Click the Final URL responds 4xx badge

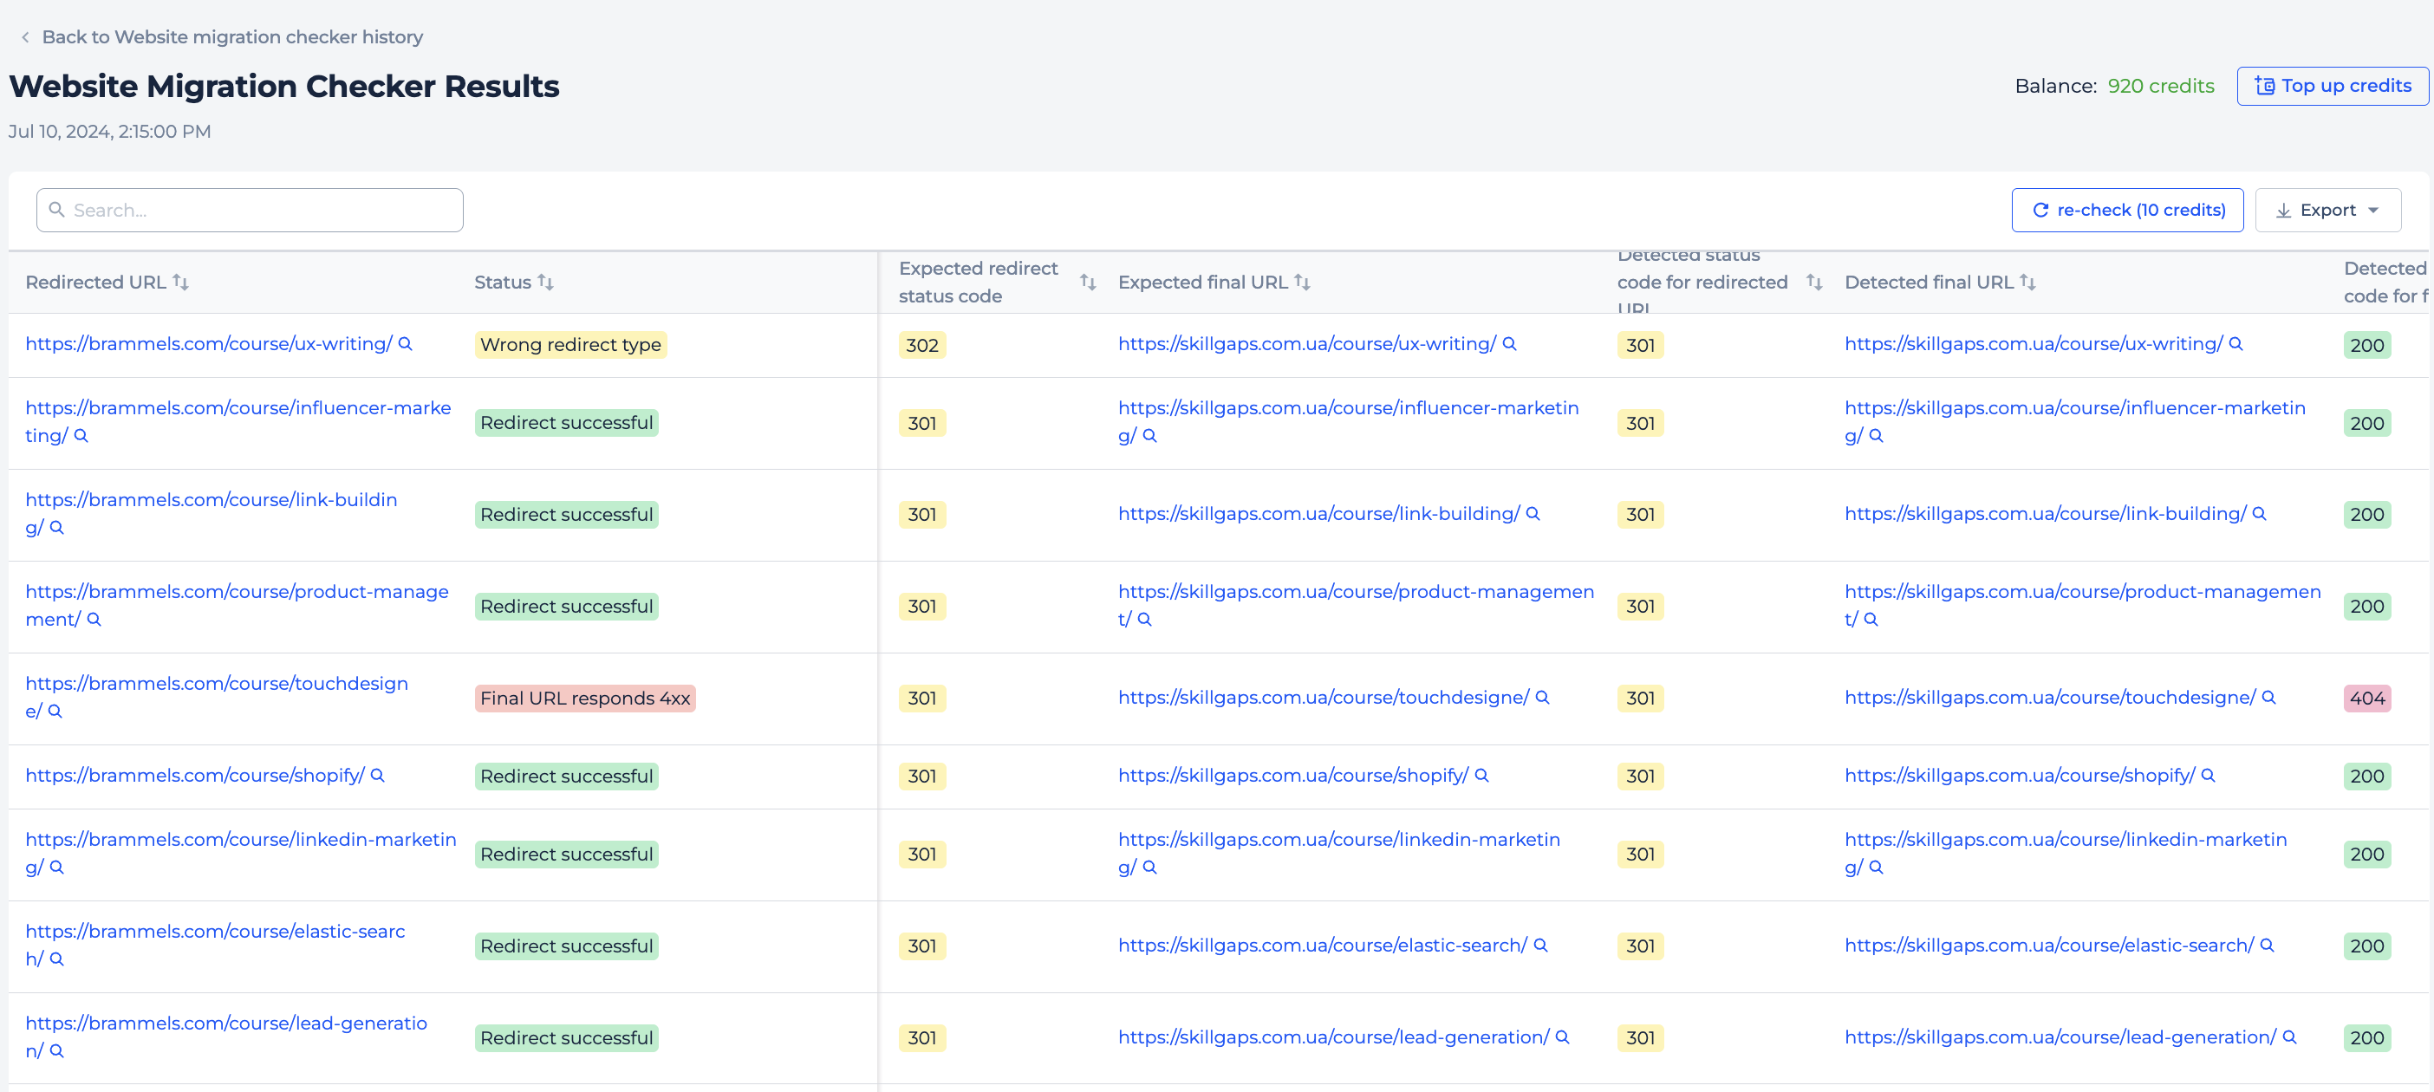pos(585,698)
